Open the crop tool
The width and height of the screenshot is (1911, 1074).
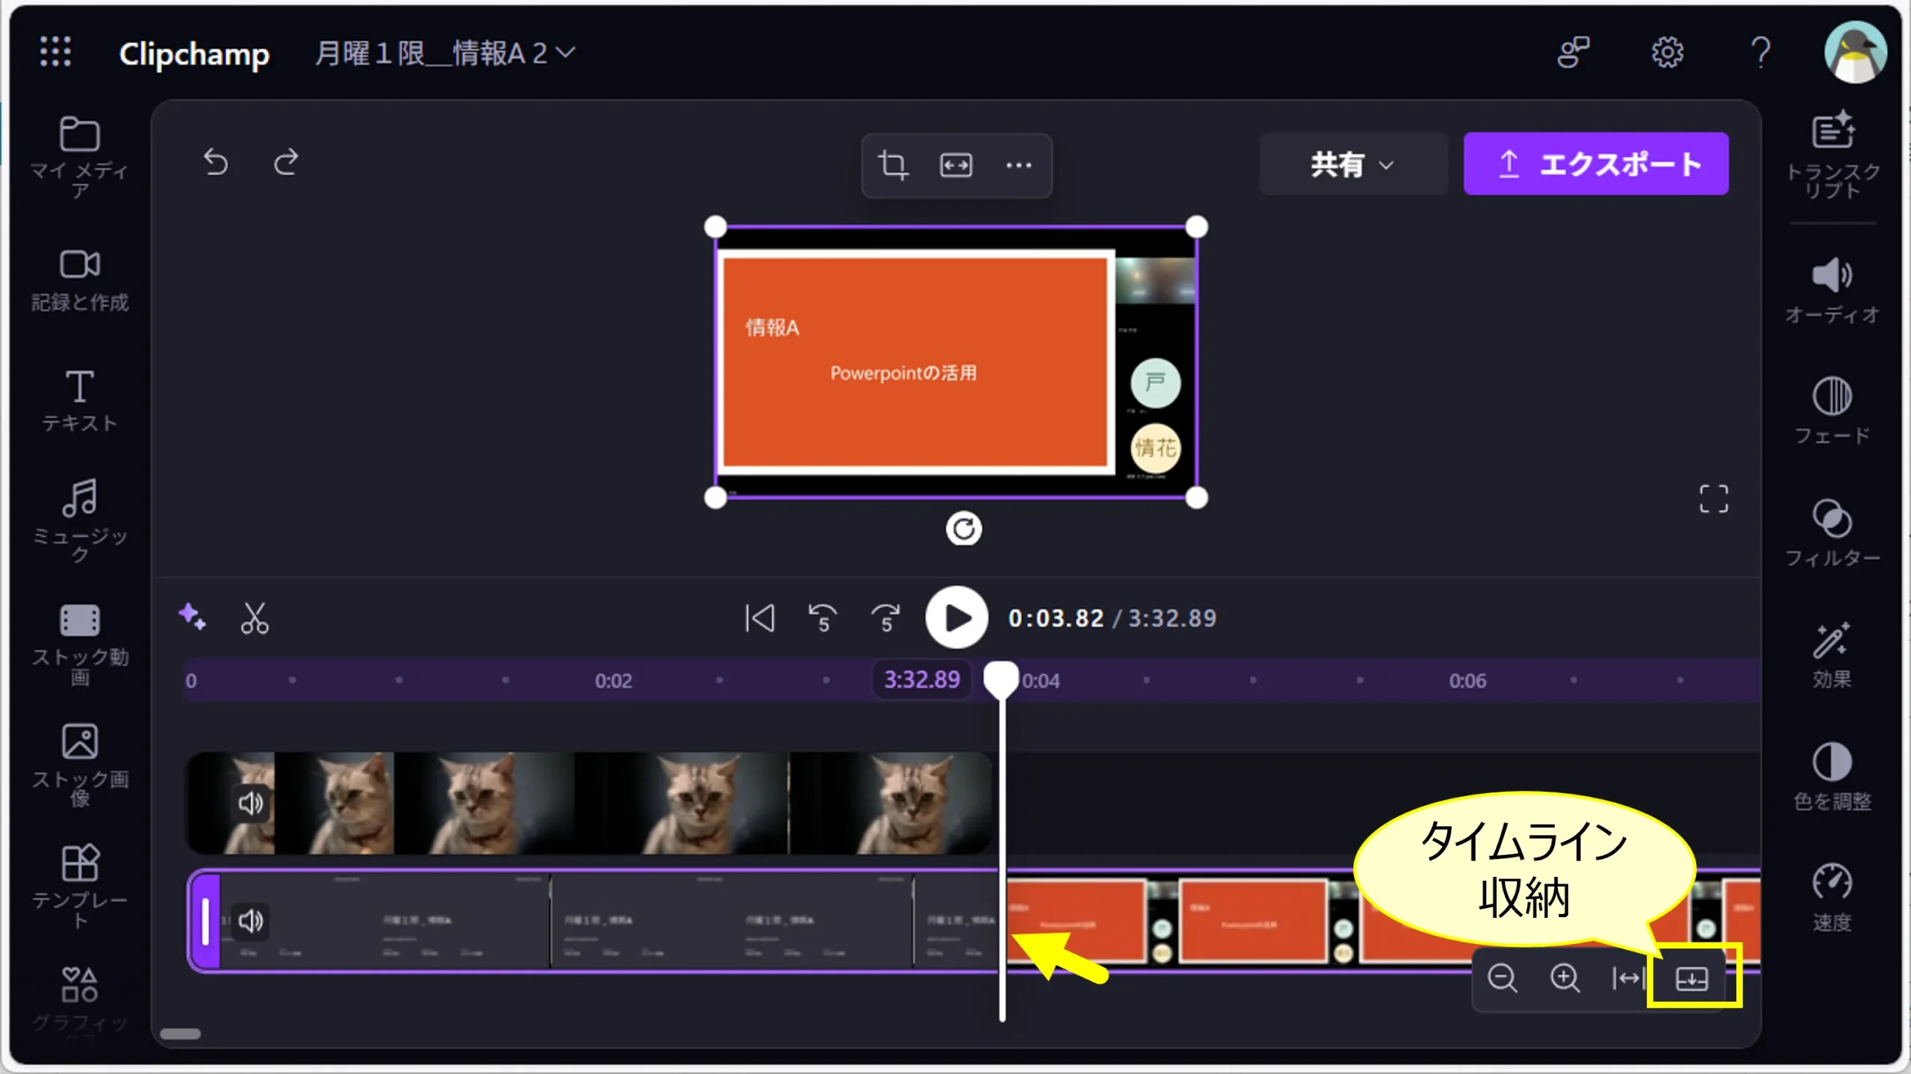click(x=893, y=165)
